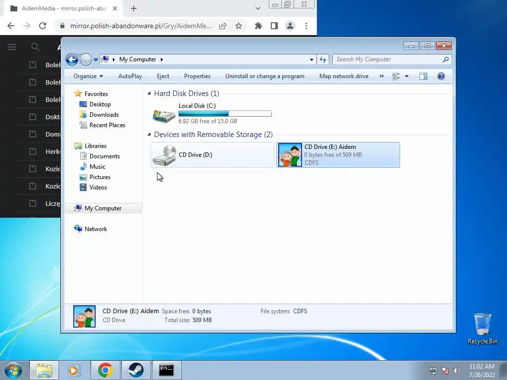Expand breadcrumb arrow after My Computer
This screenshot has height=380, width=507.
tap(162, 59)
